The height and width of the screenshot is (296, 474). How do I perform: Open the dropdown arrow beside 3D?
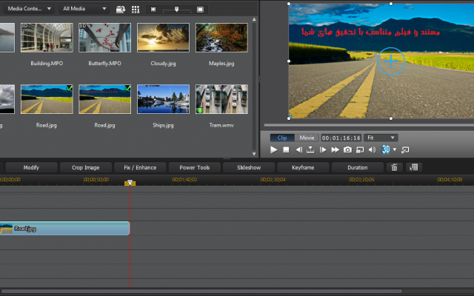pyautogui.click(x=395, y=149)
